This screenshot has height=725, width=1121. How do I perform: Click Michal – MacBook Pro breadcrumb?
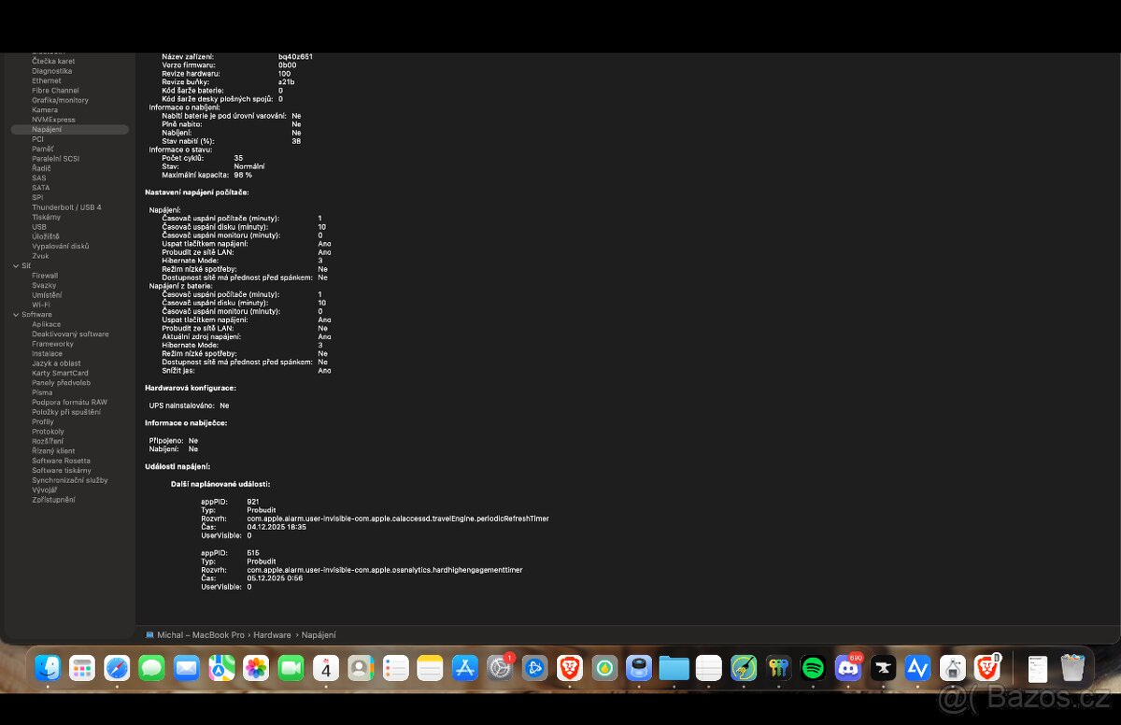(x=200, y=635)
